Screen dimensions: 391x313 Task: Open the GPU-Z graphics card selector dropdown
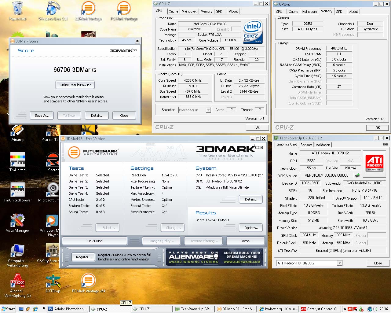pyautogui.click(x=339, y=263)
